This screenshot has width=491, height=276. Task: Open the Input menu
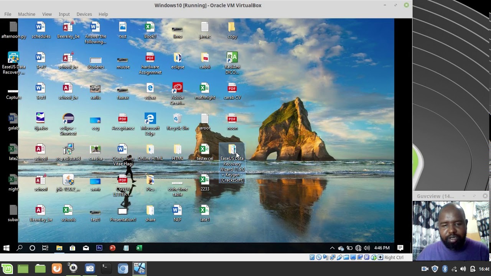click(x=64, y=14)
